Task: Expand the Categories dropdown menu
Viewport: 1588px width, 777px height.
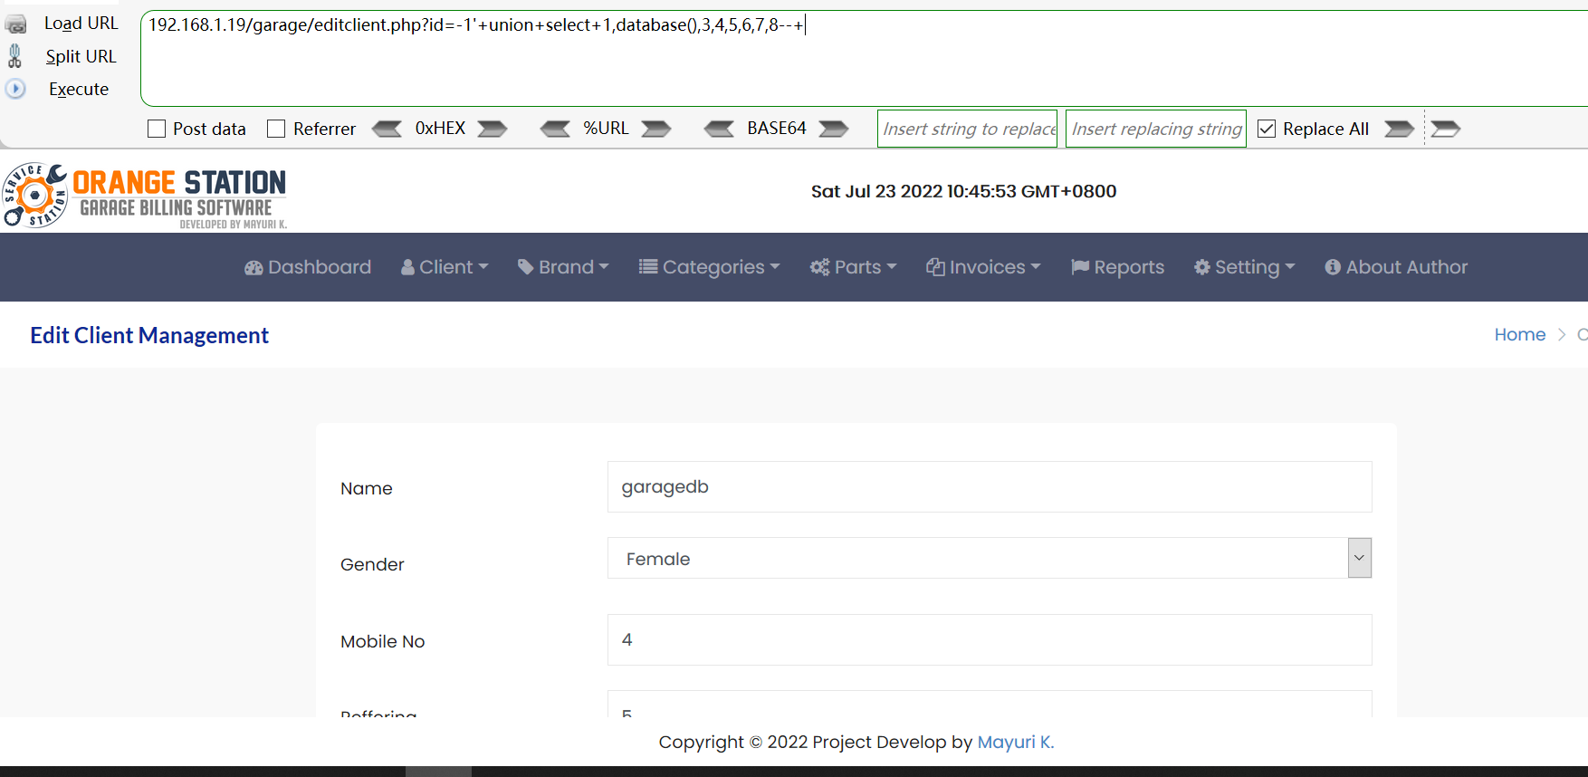Action: pos(709,267)
